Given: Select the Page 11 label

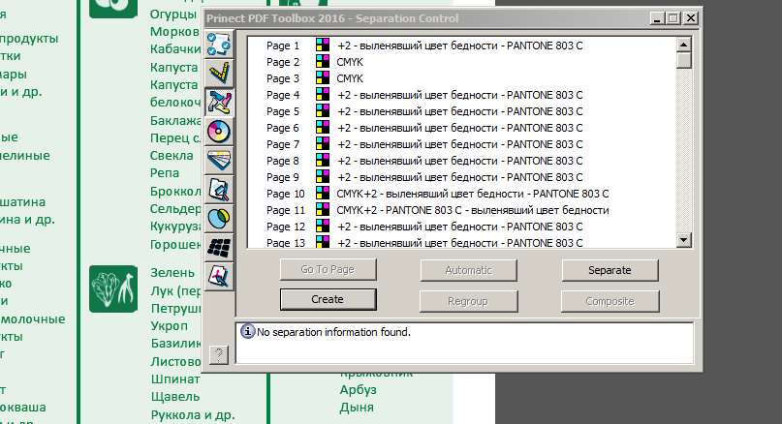Looking at the screenshot, I should pyautogui.click(x=285, y=210).
